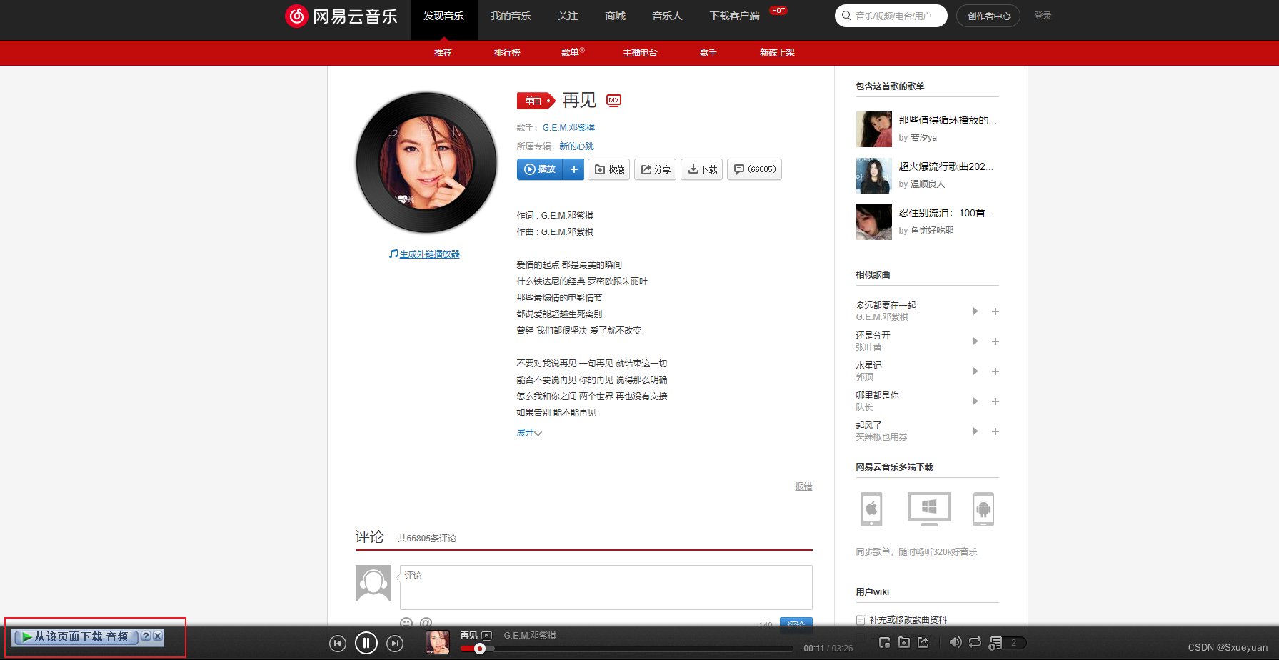The image size is (1279, 660).
Task: Select the 新碟上架 sub-navigation item
Action: (x=777, y=53)
